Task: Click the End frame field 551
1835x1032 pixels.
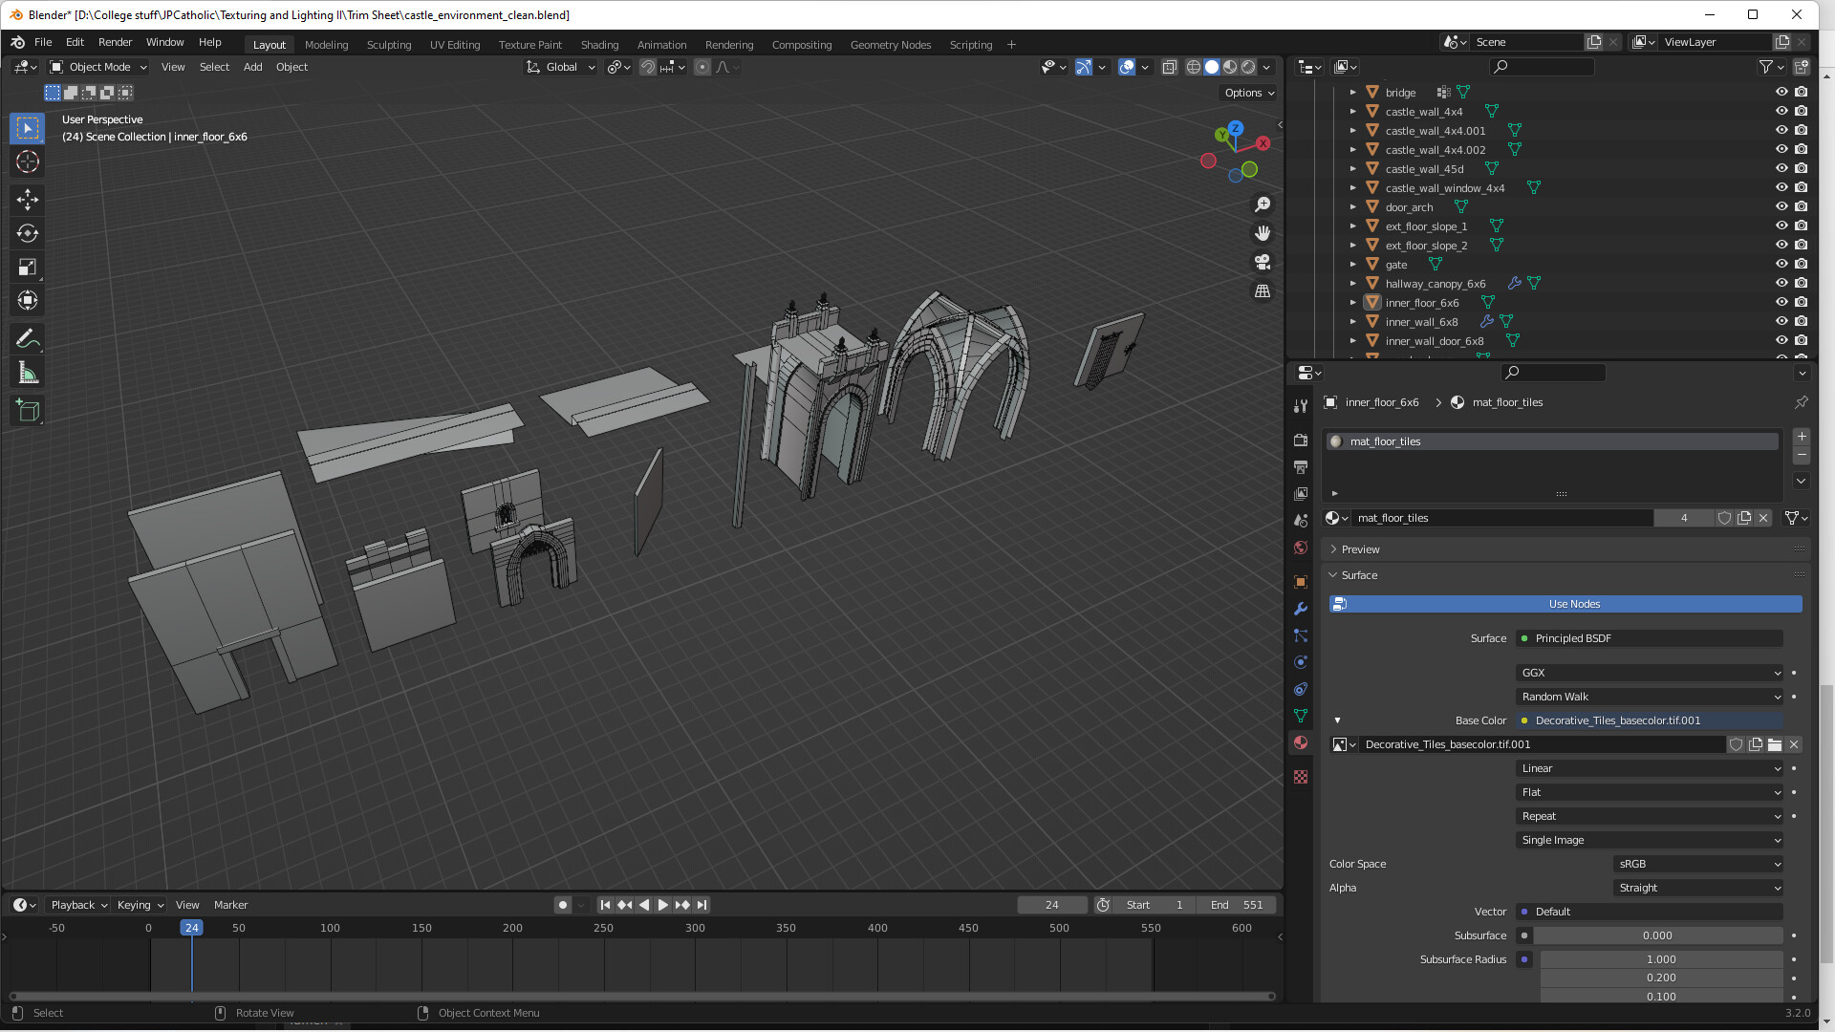Action: coord(1238,905)
